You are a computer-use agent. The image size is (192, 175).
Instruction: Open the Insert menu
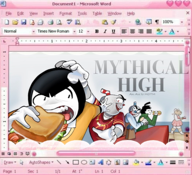click(x=48, y=13)
